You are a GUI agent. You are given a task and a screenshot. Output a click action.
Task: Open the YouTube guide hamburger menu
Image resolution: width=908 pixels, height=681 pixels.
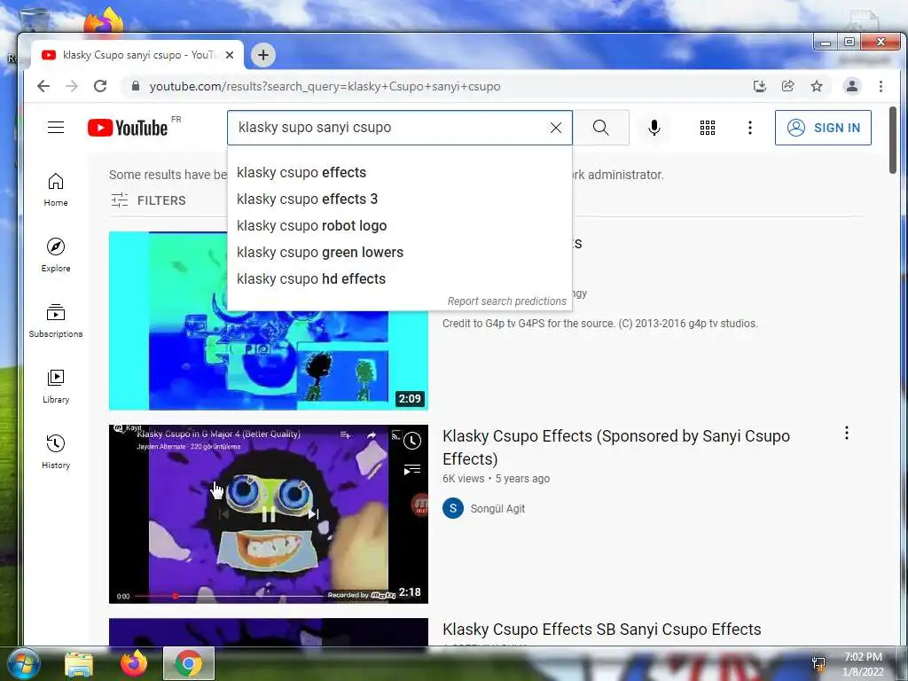[x=56, y=128]
